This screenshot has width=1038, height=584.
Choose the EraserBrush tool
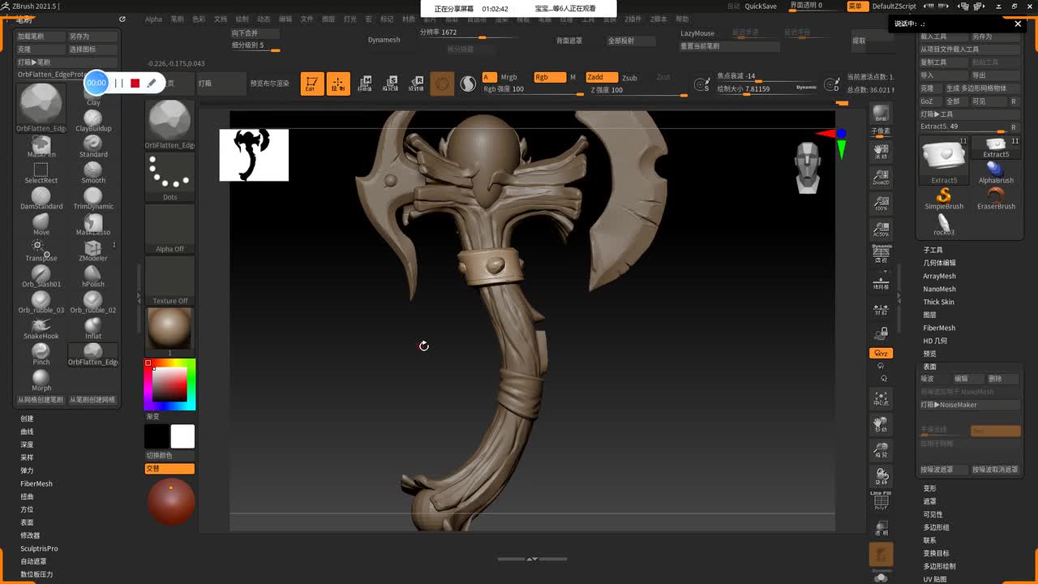click(996, 199)
